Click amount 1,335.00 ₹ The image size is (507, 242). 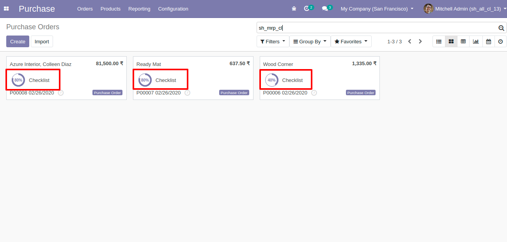coord(364,63)
